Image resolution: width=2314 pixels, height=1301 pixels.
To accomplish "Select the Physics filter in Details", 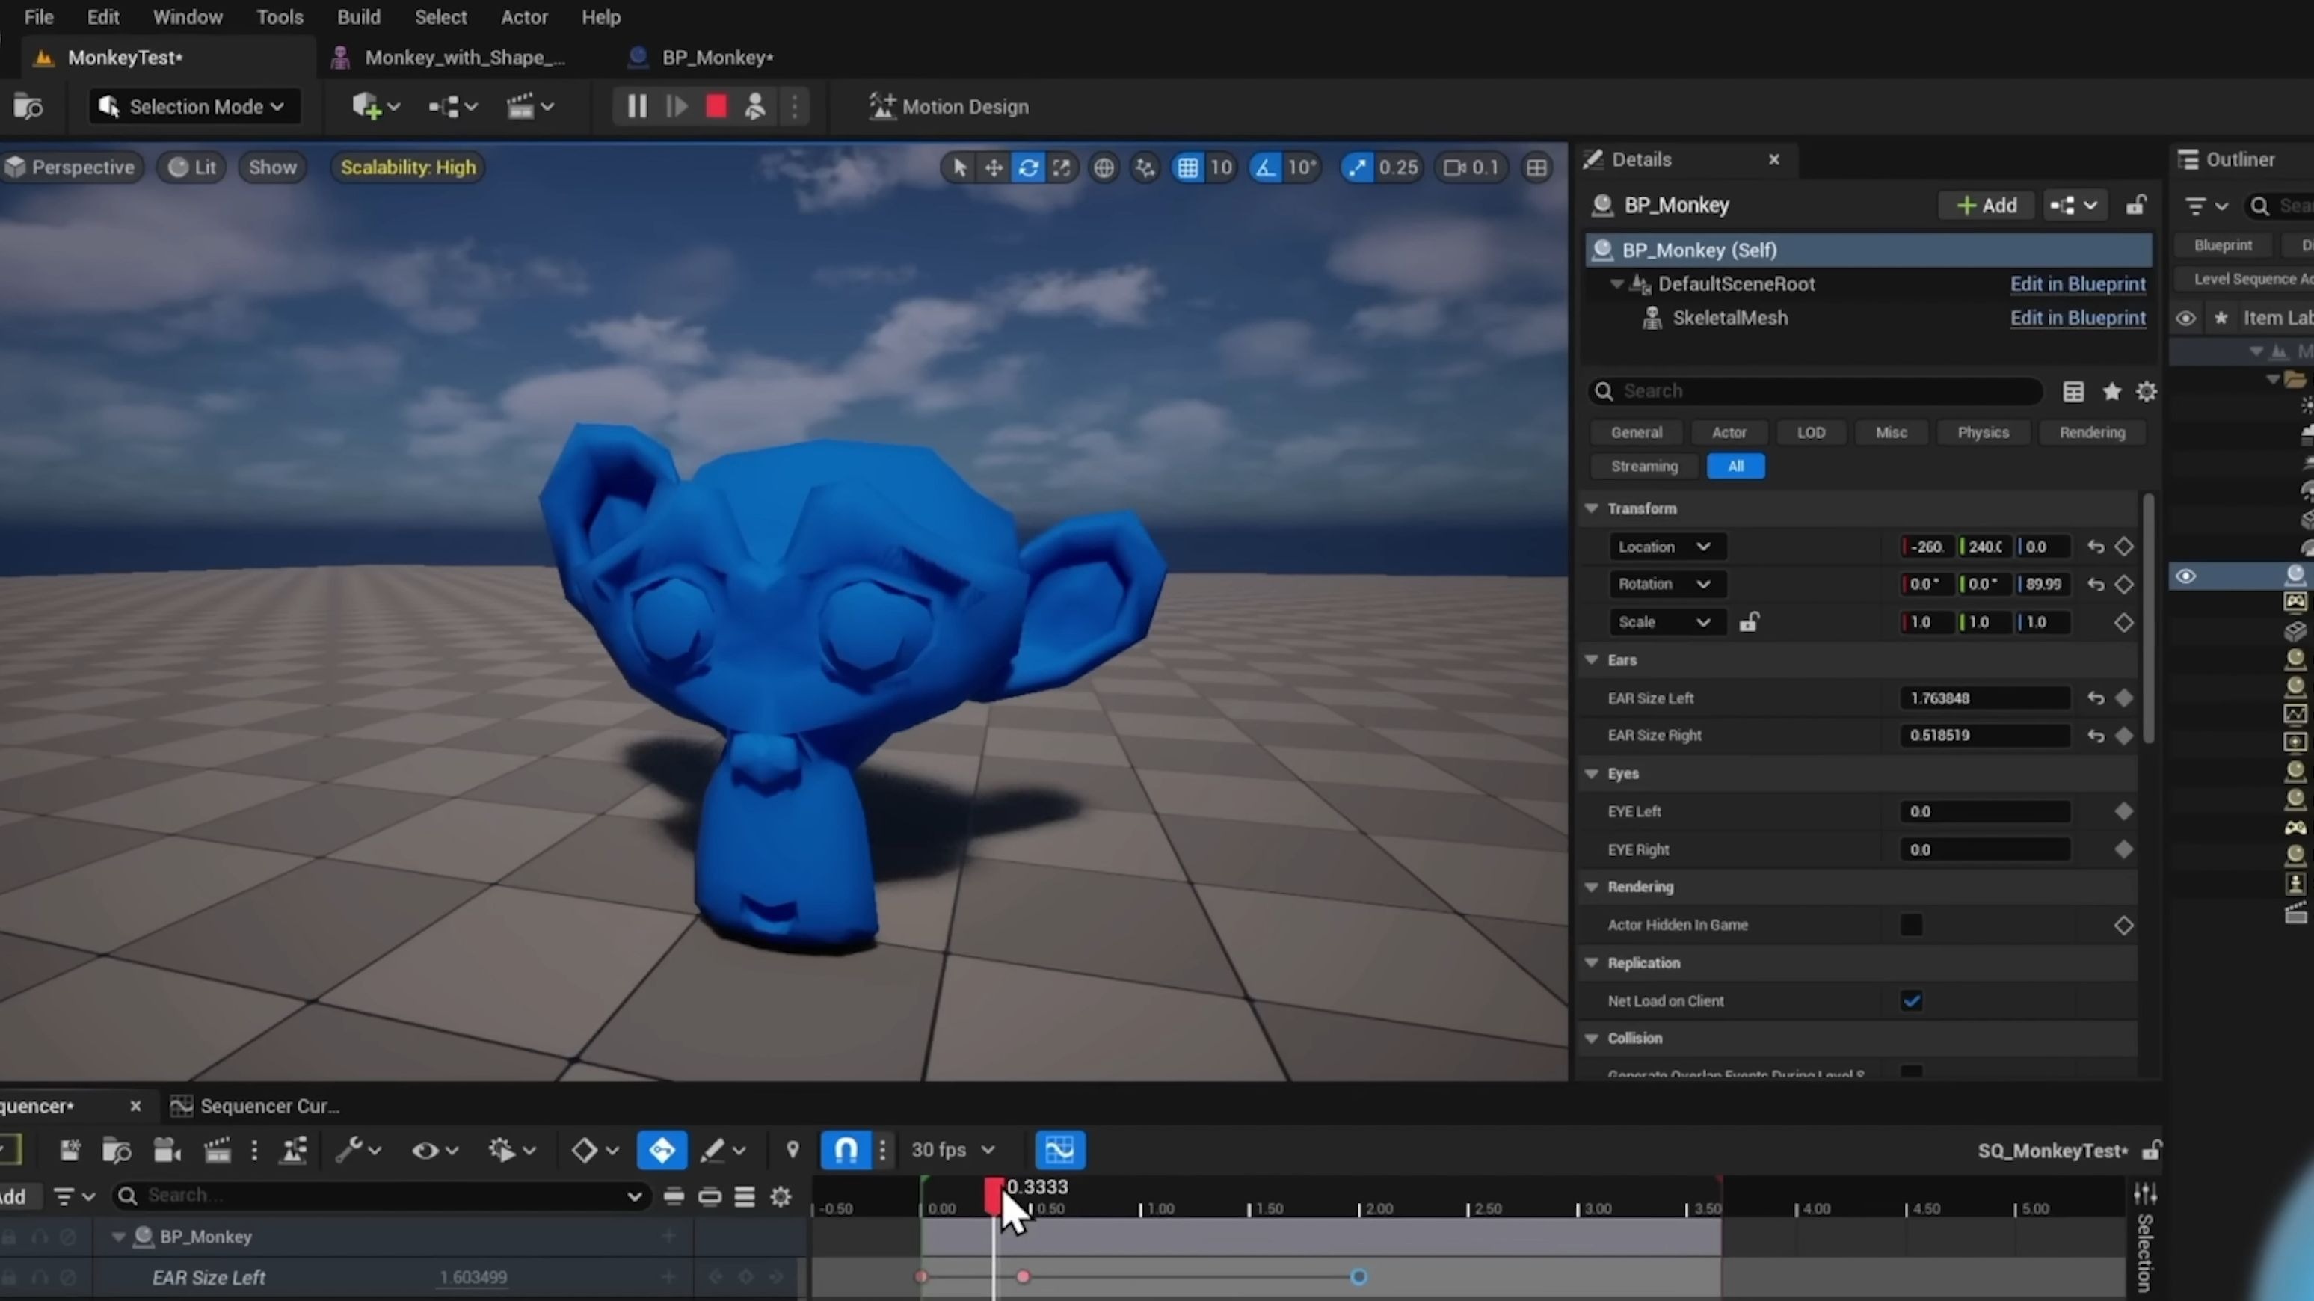I will (1983, 432).
